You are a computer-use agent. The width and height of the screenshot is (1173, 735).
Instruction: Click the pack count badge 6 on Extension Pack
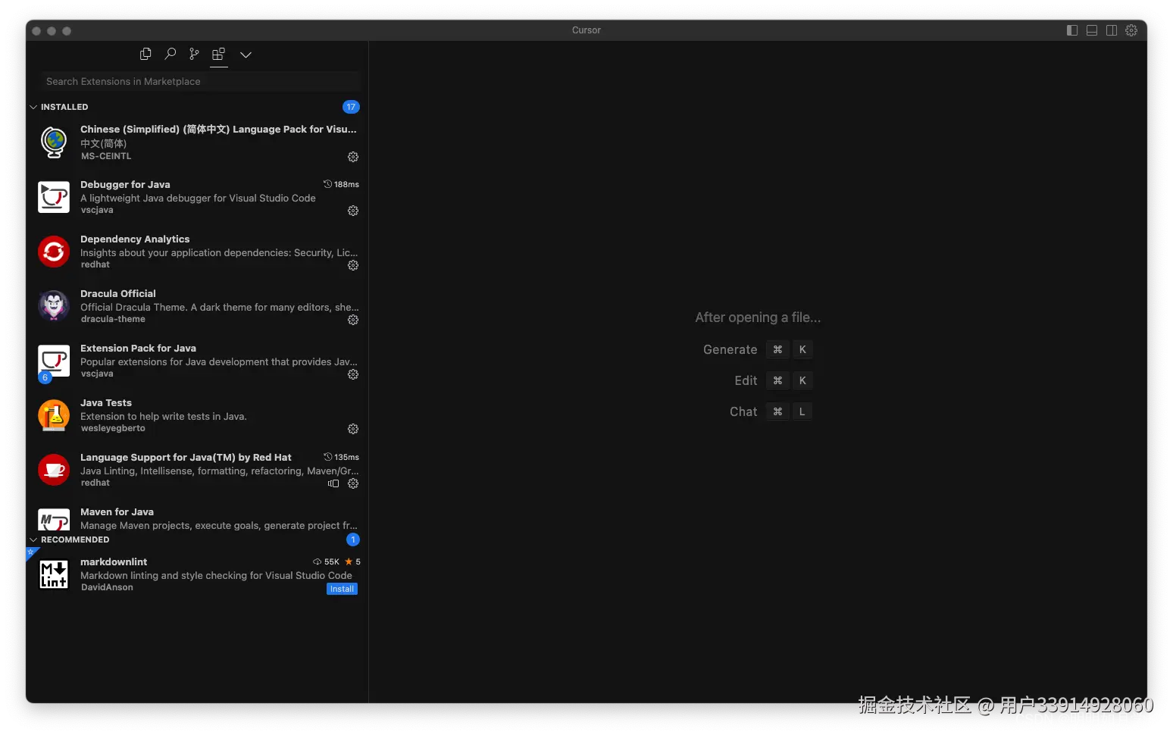(45, 377)
